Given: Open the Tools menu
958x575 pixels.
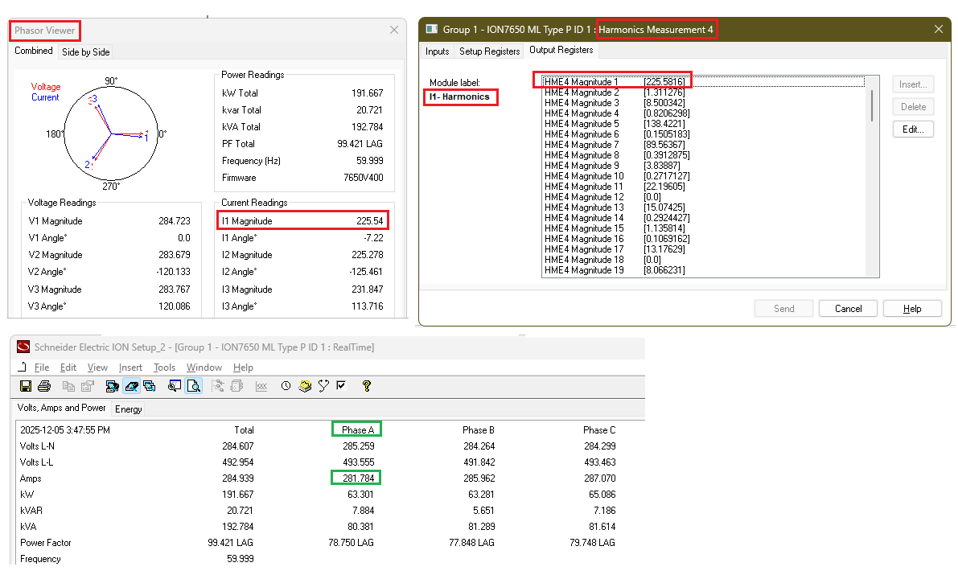Looking at the screenshot, I should tap(164, 368).
